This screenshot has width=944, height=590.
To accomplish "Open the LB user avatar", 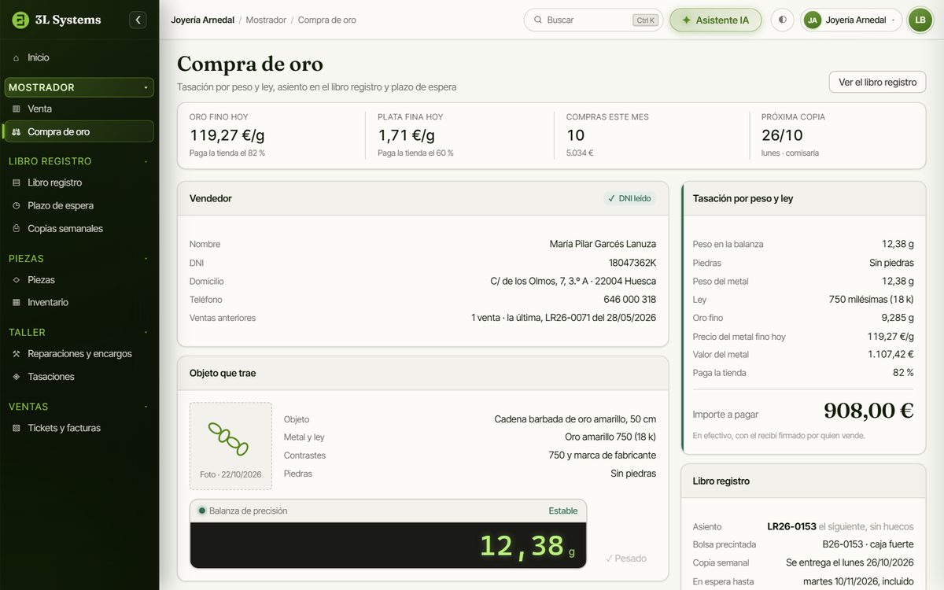I will [920, 20].
